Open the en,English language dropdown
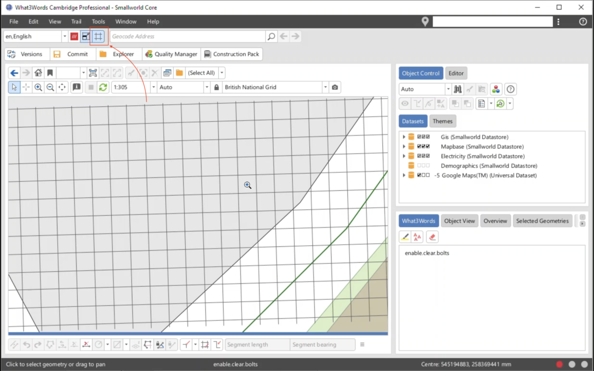Viewport: 594px width, 371px height. [x=64, y=36]
